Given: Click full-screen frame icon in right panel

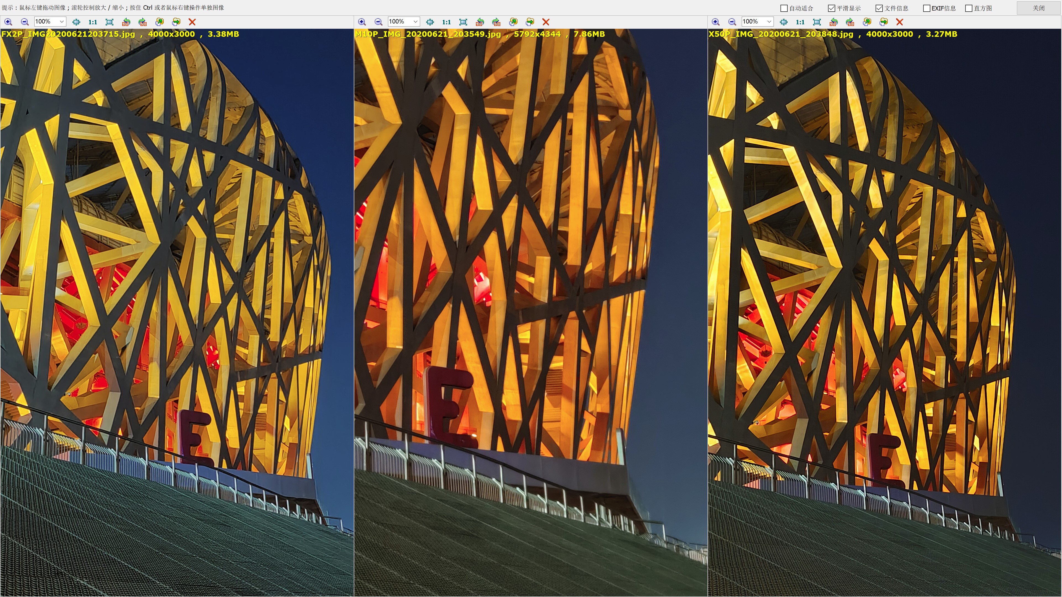Looking at the screenshot, I should tap(817, 22).
